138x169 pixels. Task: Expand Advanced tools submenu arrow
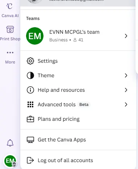[x=126, y=104]
